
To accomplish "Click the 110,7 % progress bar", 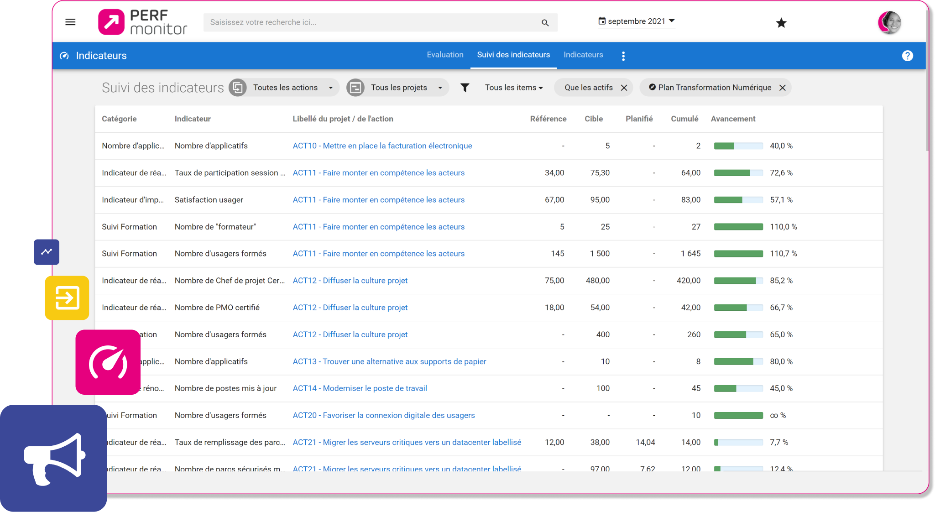I will point(738,254).
